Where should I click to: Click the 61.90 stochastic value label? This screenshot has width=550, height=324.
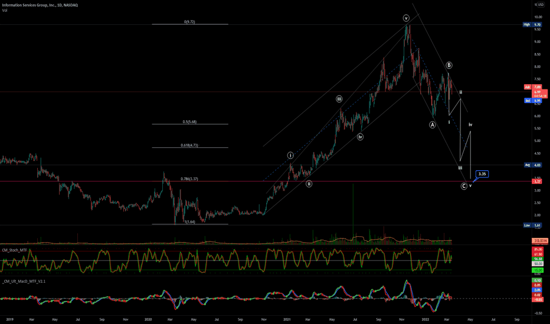pyautogui.click(x=538, y=254)
